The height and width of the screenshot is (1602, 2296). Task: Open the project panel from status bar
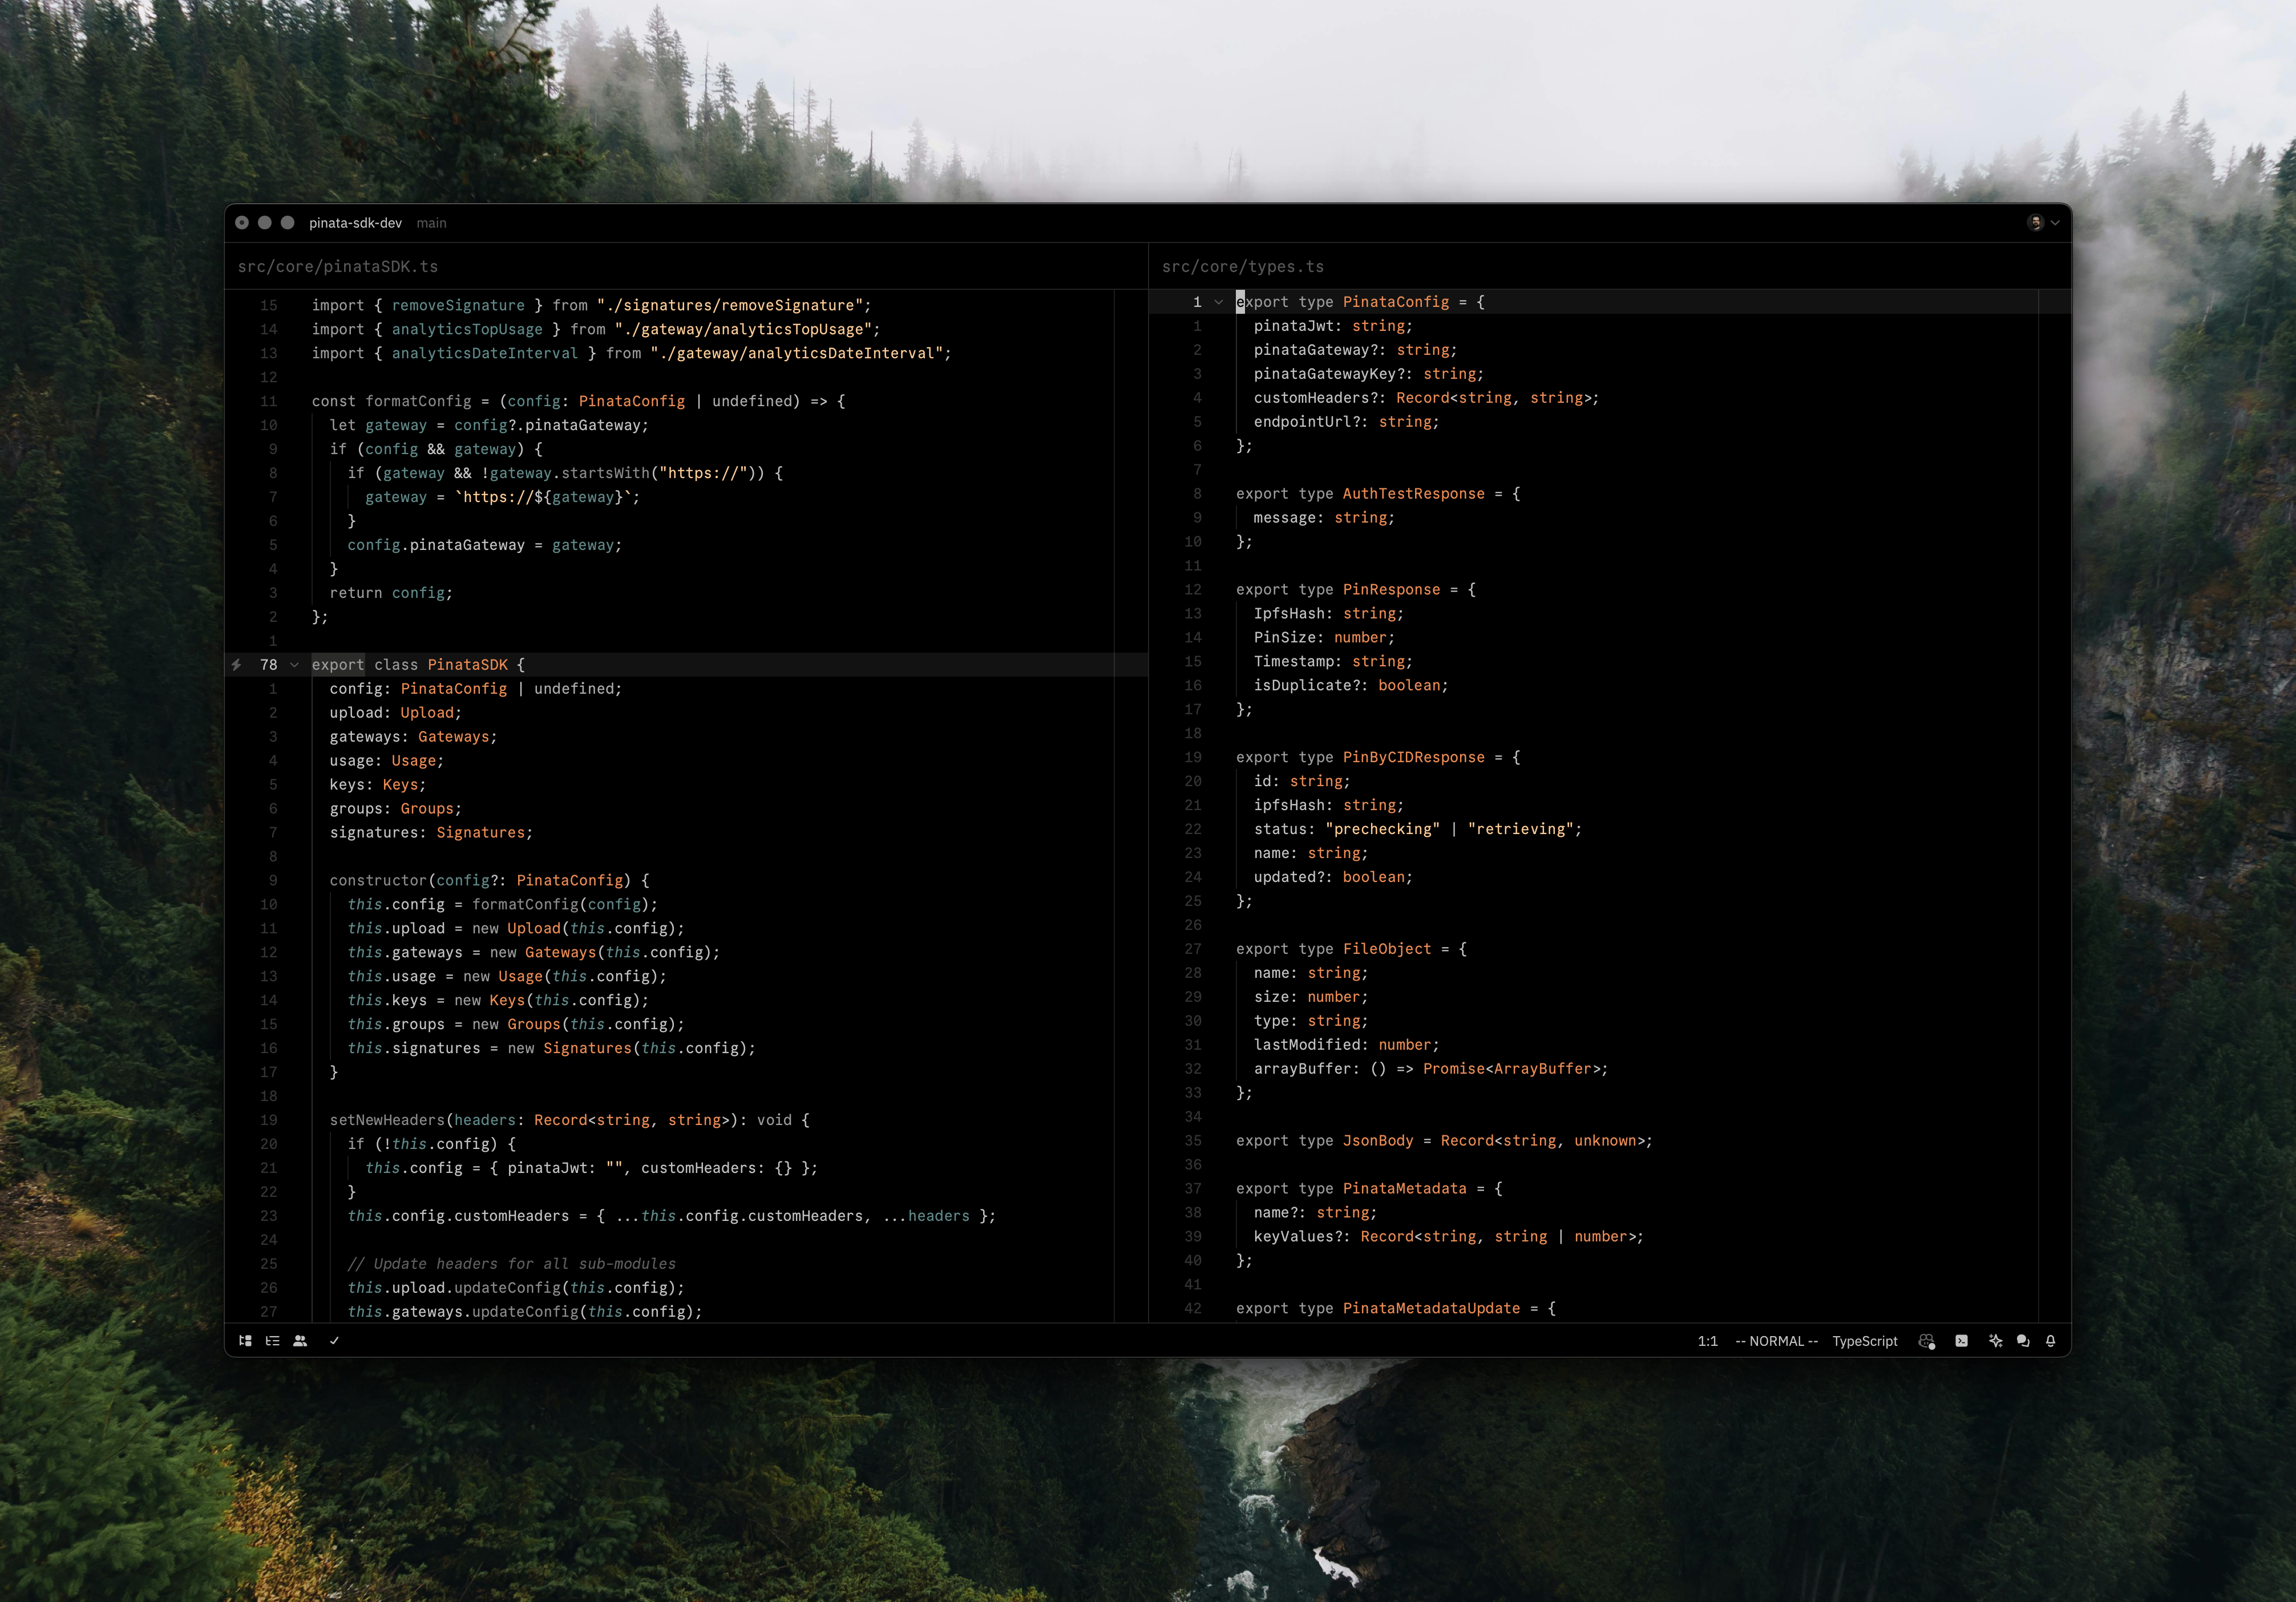pyautogui.click(x=245, y=1341)
